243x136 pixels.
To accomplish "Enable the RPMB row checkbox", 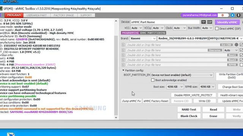I will [241, 65].
